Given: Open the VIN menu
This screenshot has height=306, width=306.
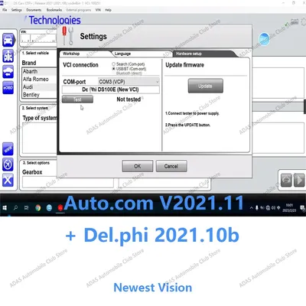Looking at the screenshot, I should (x=98, y=10).
